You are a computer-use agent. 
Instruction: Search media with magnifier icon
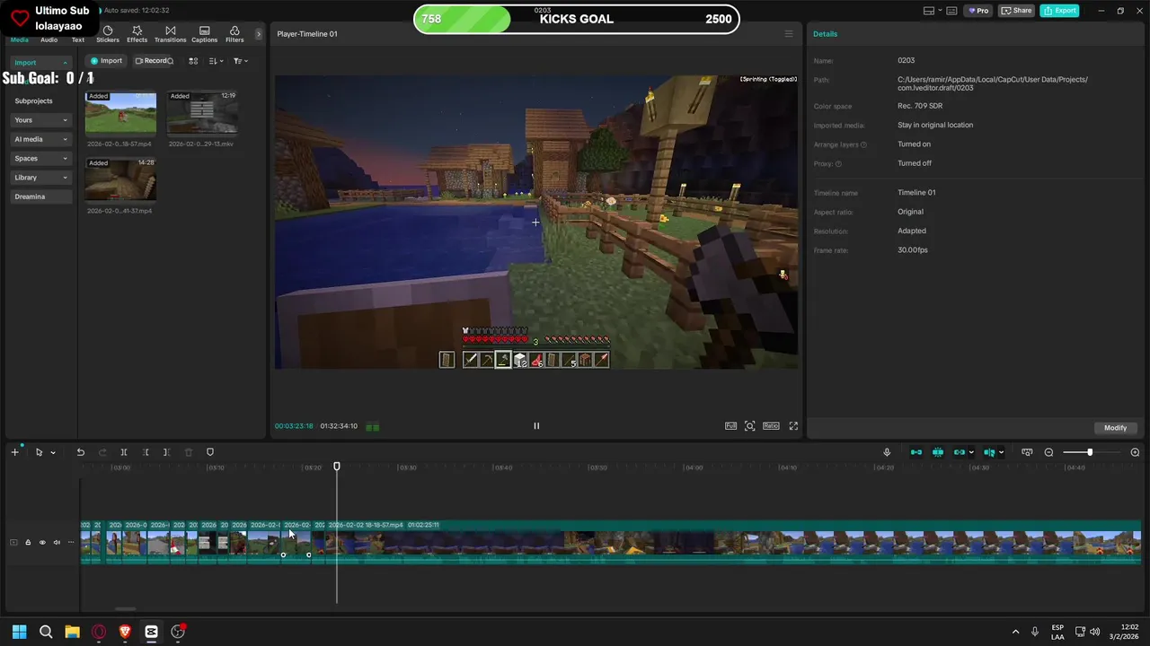[170, 61]
